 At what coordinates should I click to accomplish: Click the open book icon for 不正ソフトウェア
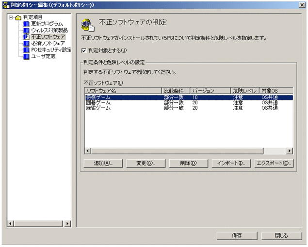click(x=26, y=37)
